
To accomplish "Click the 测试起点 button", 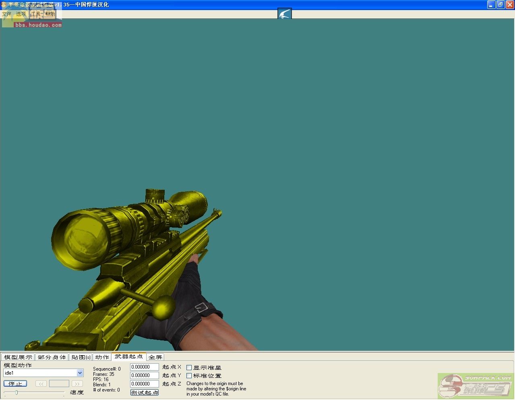I will [x=144, y=392].
